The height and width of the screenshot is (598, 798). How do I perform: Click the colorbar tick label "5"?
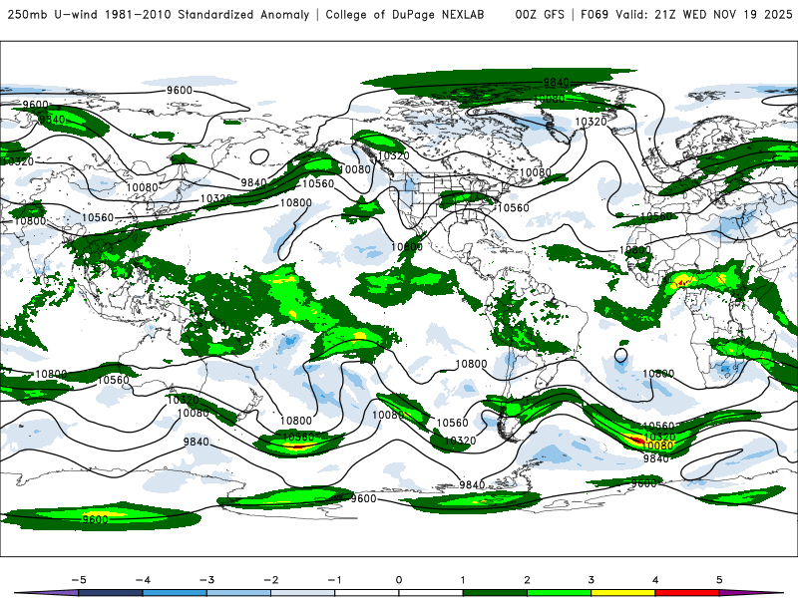719,580
